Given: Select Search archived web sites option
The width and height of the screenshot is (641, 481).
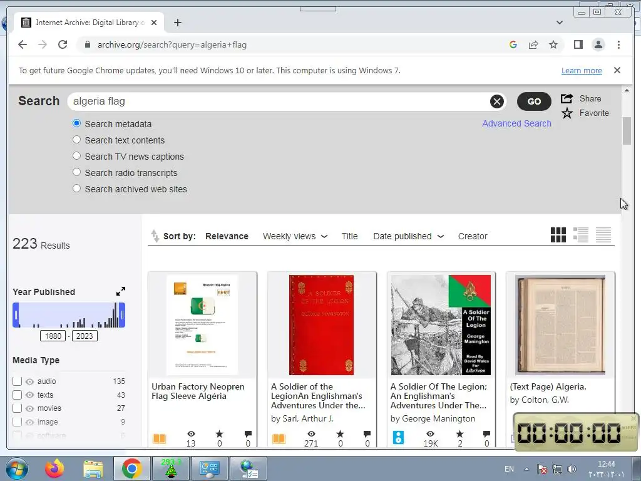Looking at the screenshot, I should click(x=76, y=189).
